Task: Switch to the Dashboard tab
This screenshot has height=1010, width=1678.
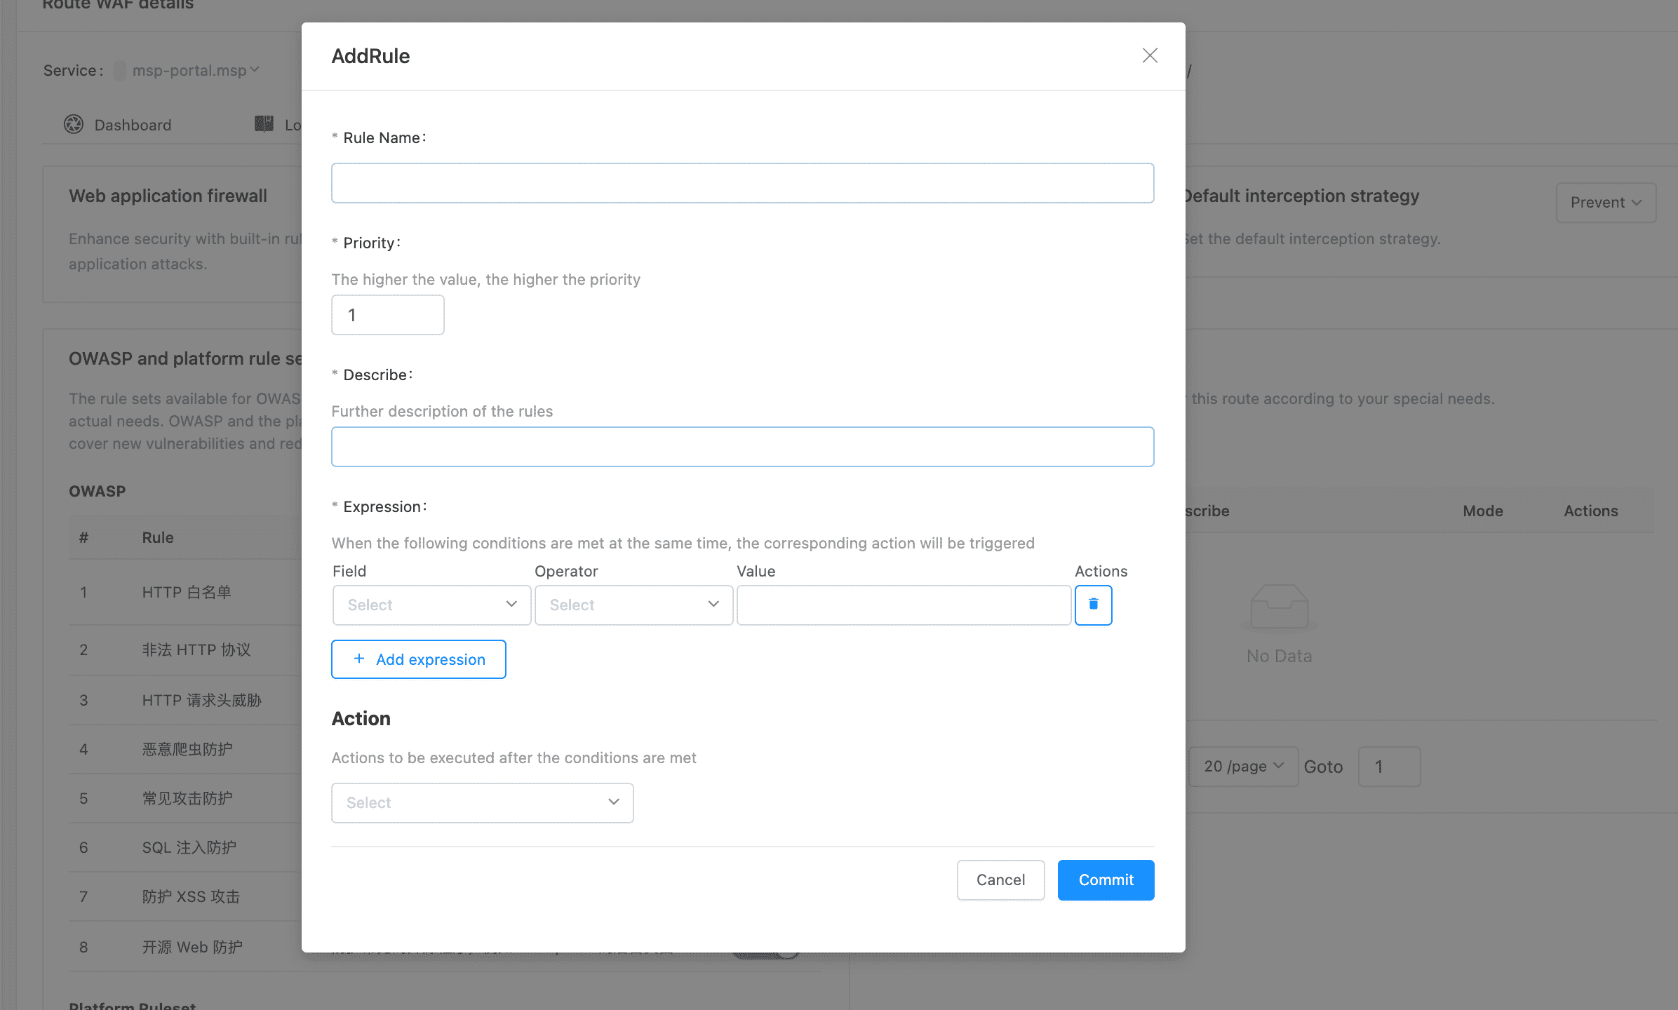Action: click(x=118, y=124)
